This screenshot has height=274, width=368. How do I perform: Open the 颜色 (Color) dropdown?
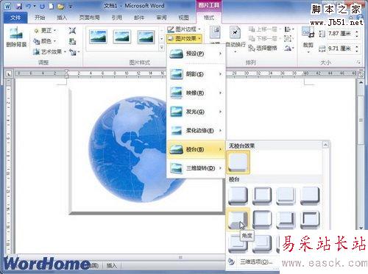(x=45, y=41)
